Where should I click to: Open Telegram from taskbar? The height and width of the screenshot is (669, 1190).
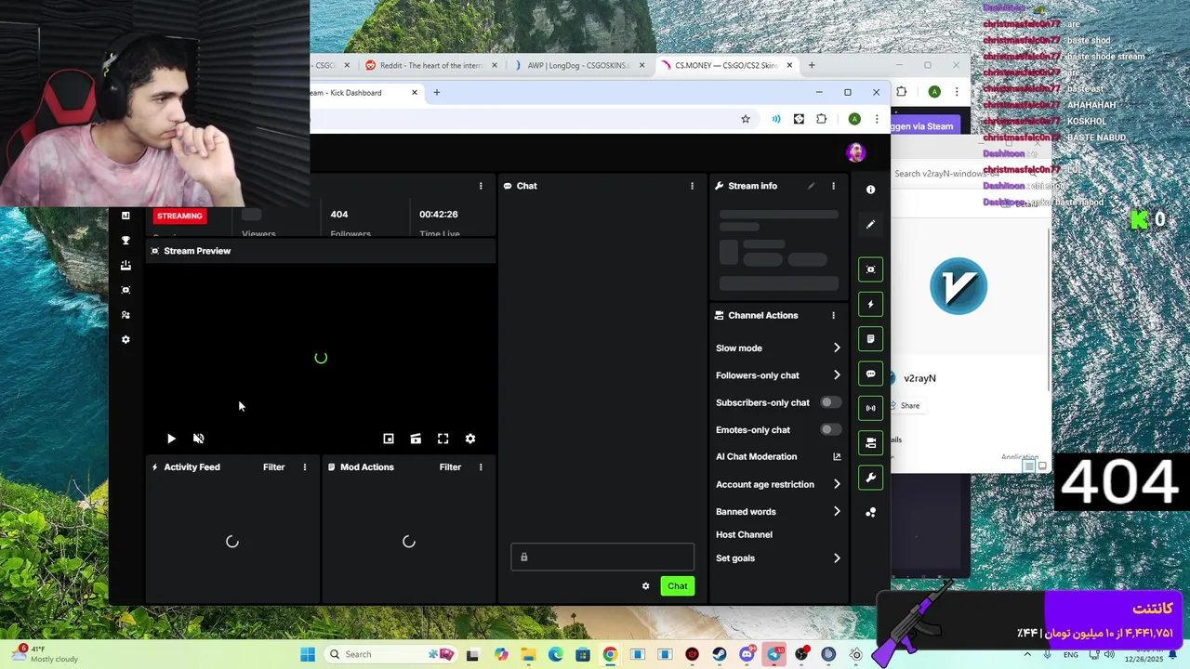click(x=774, y=655)
